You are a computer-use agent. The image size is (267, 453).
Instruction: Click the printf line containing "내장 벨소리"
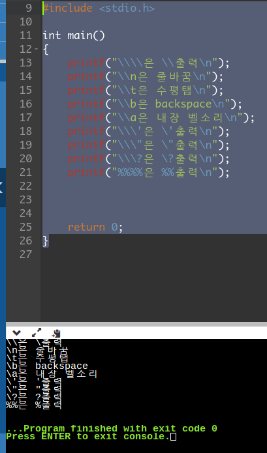161,118
